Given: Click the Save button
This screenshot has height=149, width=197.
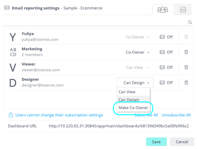Looking at the screenshot, I should tap(156, 141).
